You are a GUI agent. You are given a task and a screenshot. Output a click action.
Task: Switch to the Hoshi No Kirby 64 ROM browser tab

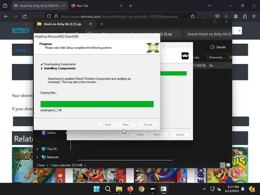pyautogui.click(x=40, y=6)
